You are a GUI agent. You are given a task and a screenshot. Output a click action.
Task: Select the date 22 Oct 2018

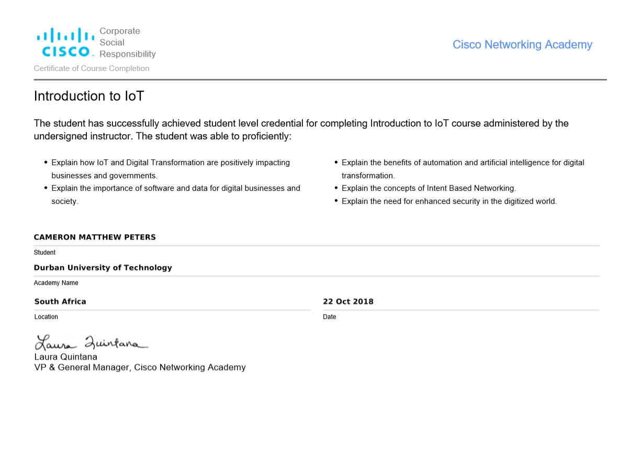pos(348,302)
